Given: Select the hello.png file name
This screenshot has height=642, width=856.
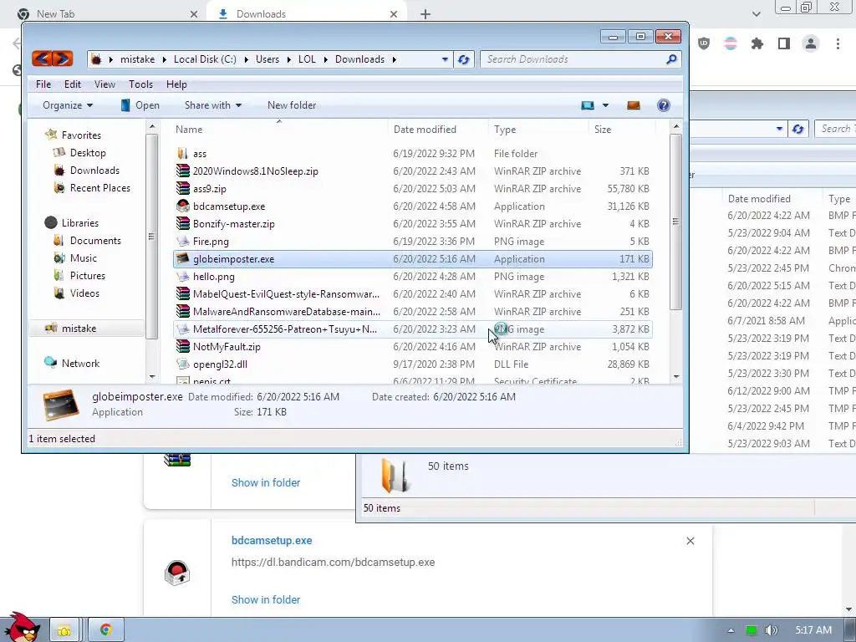Looking at the screenshot, I should 213,277.
